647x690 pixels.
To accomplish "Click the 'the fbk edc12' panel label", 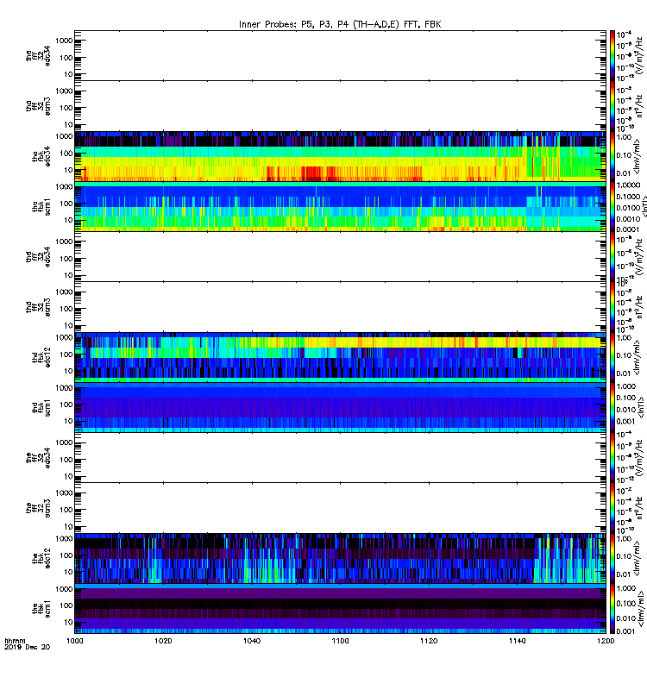I will click(41, 558).
